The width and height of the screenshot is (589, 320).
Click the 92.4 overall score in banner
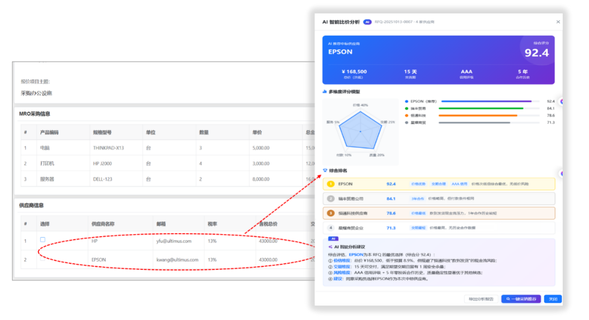tap(536, 53)
